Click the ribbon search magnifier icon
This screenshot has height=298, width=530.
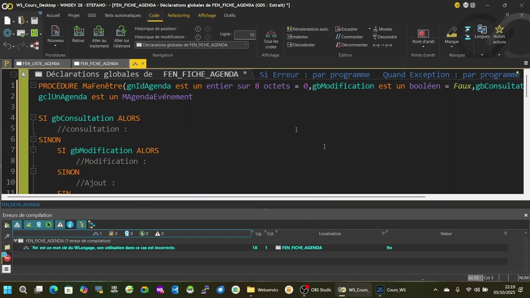coord(507,15)
